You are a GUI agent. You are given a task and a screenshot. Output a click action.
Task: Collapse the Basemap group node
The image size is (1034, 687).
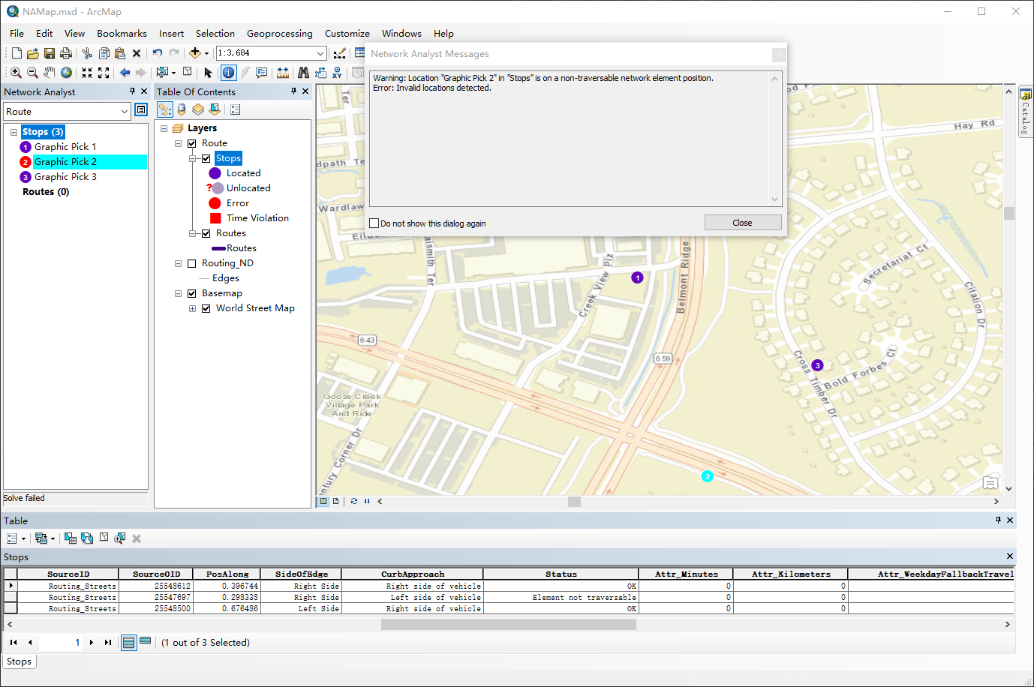pyautogui.click(x=178, y=293)
